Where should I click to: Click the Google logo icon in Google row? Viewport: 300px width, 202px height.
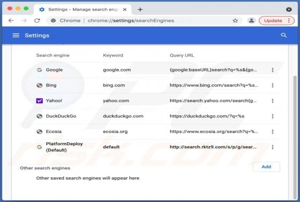[x=40, y=70]
